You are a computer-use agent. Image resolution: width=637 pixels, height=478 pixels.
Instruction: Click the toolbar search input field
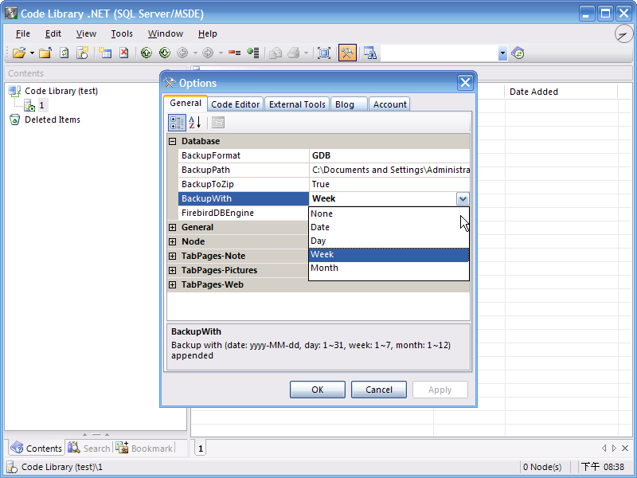(440, 53)
